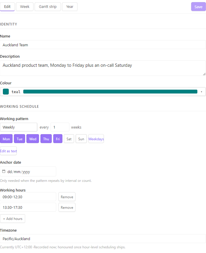Toggle the Mon day button
This screenshot has height=253, width=206.
coord(6,139)
